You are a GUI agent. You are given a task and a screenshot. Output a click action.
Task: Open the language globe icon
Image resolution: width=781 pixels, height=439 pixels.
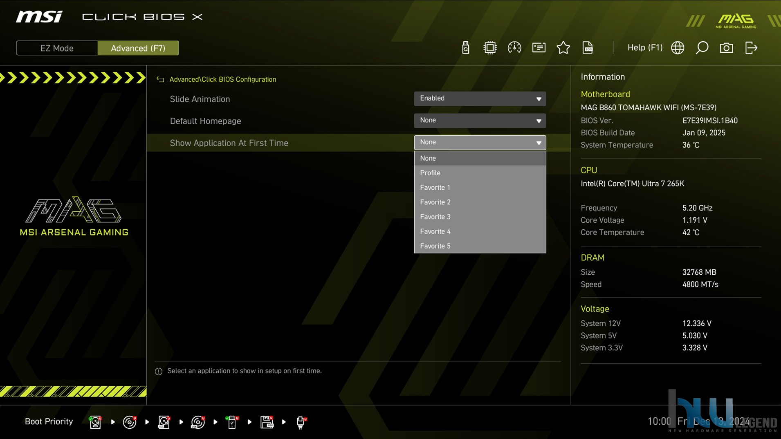point(678,48)
